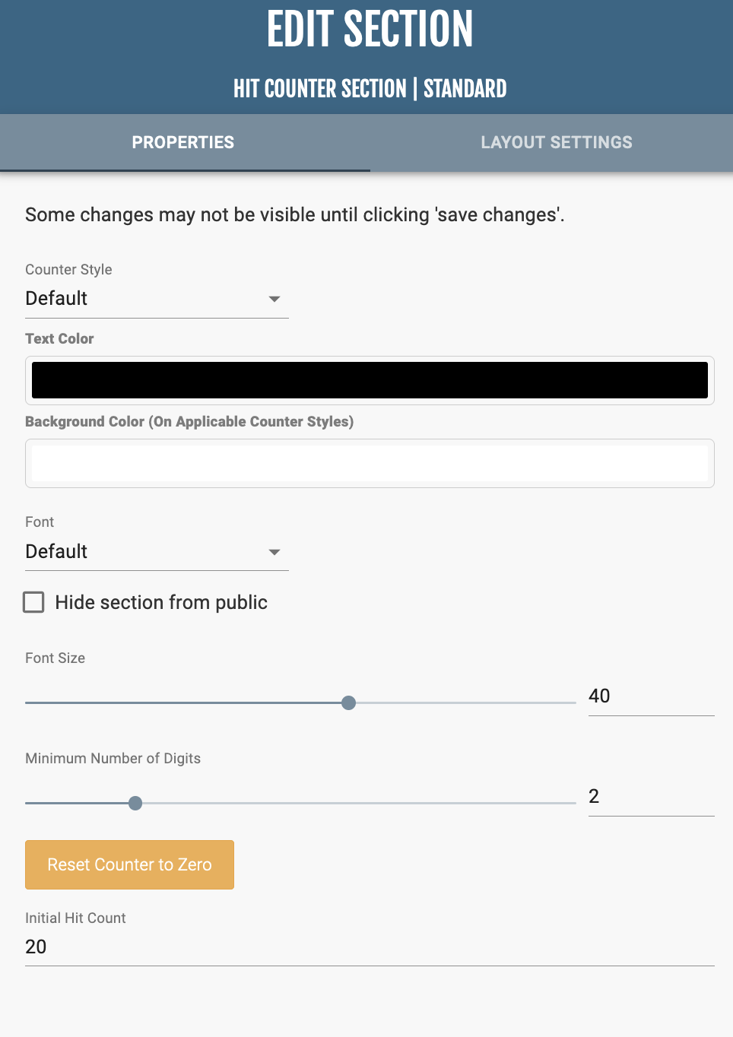This screenshot has height=1037, width=733.
Task: Click the 'Hide section from public' label
Action: (161, 603)
